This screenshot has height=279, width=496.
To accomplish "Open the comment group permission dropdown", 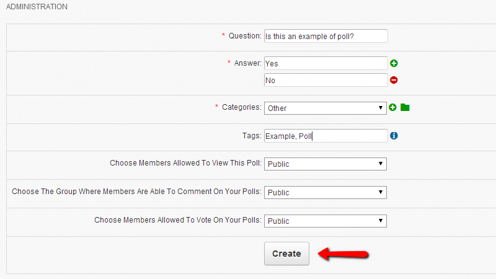I will [x=325, y=192].
